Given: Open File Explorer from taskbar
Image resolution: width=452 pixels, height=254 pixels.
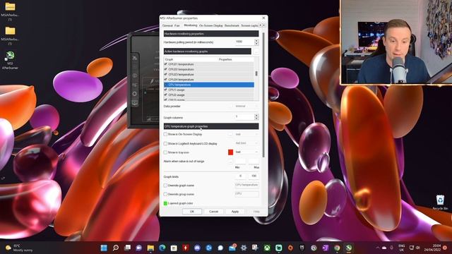Looking at the screenshot, I should [150, 248].
